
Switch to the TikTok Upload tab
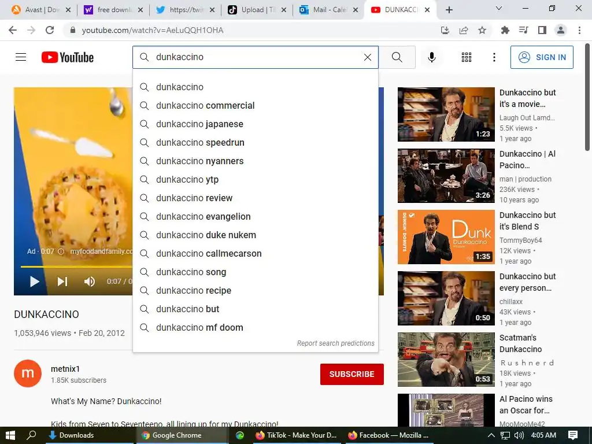257,10
